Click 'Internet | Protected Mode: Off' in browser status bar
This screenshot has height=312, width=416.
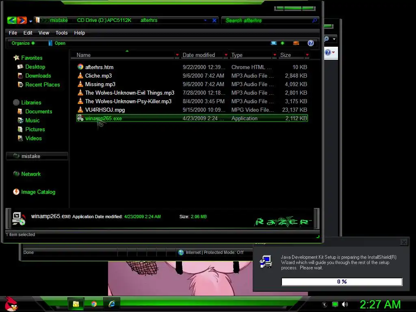[214, 252]
